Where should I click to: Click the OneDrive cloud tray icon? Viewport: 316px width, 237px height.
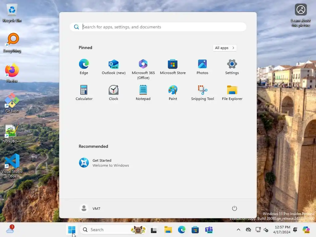point(248,230)
